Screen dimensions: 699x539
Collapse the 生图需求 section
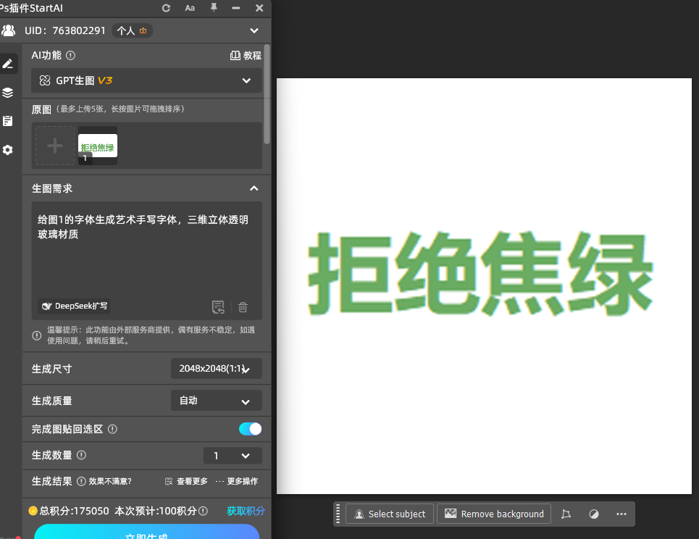click(254, 188)
